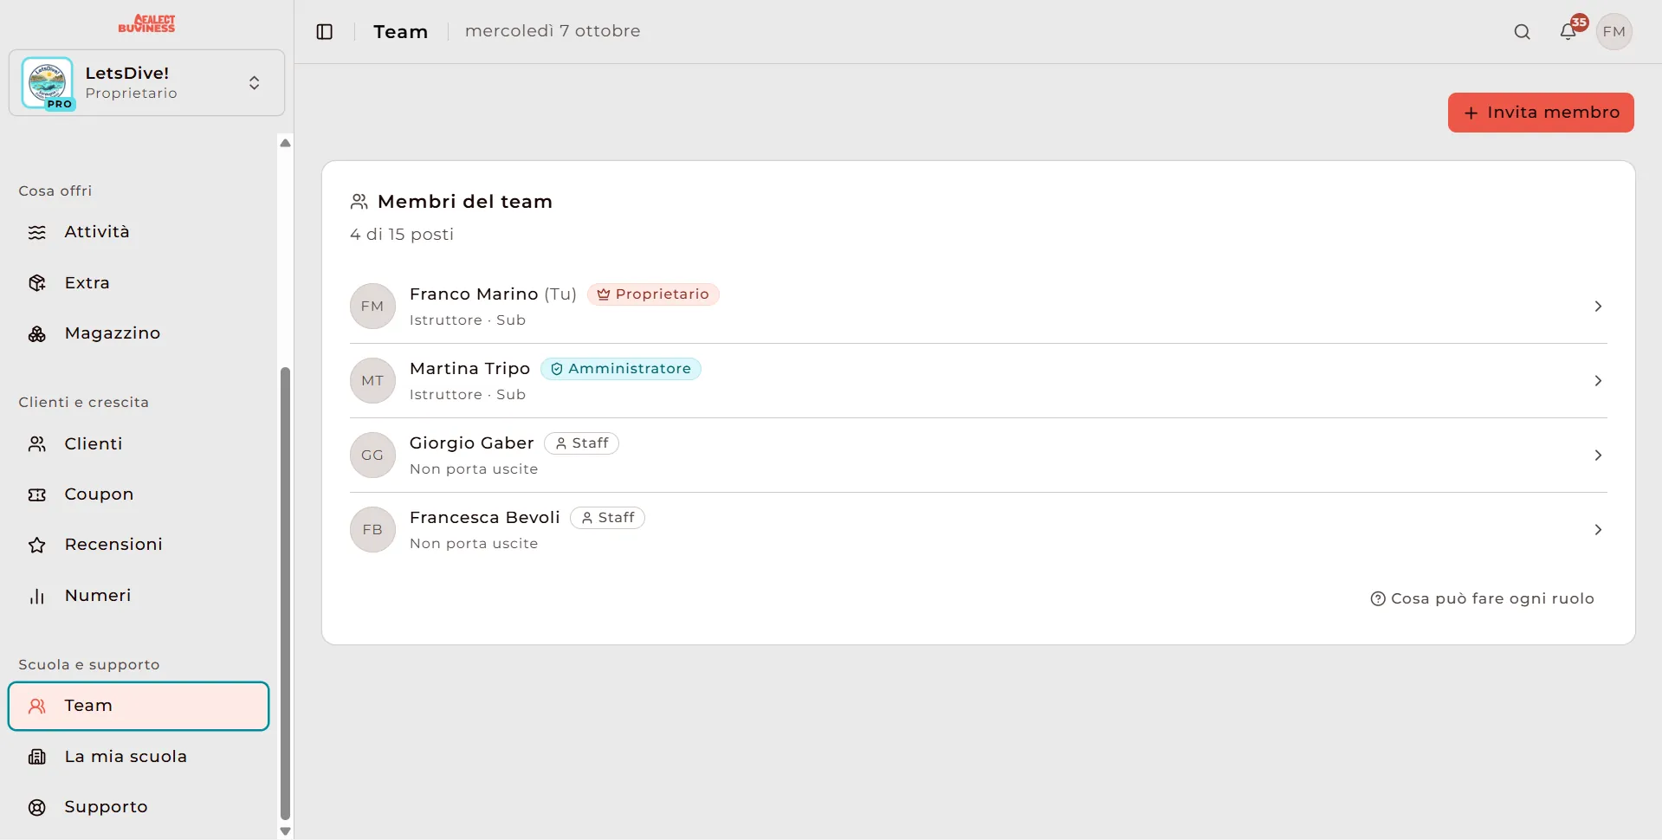Open Magazzino in the sidebar
Screen dimensions: 1662x840
click(139, 333)
